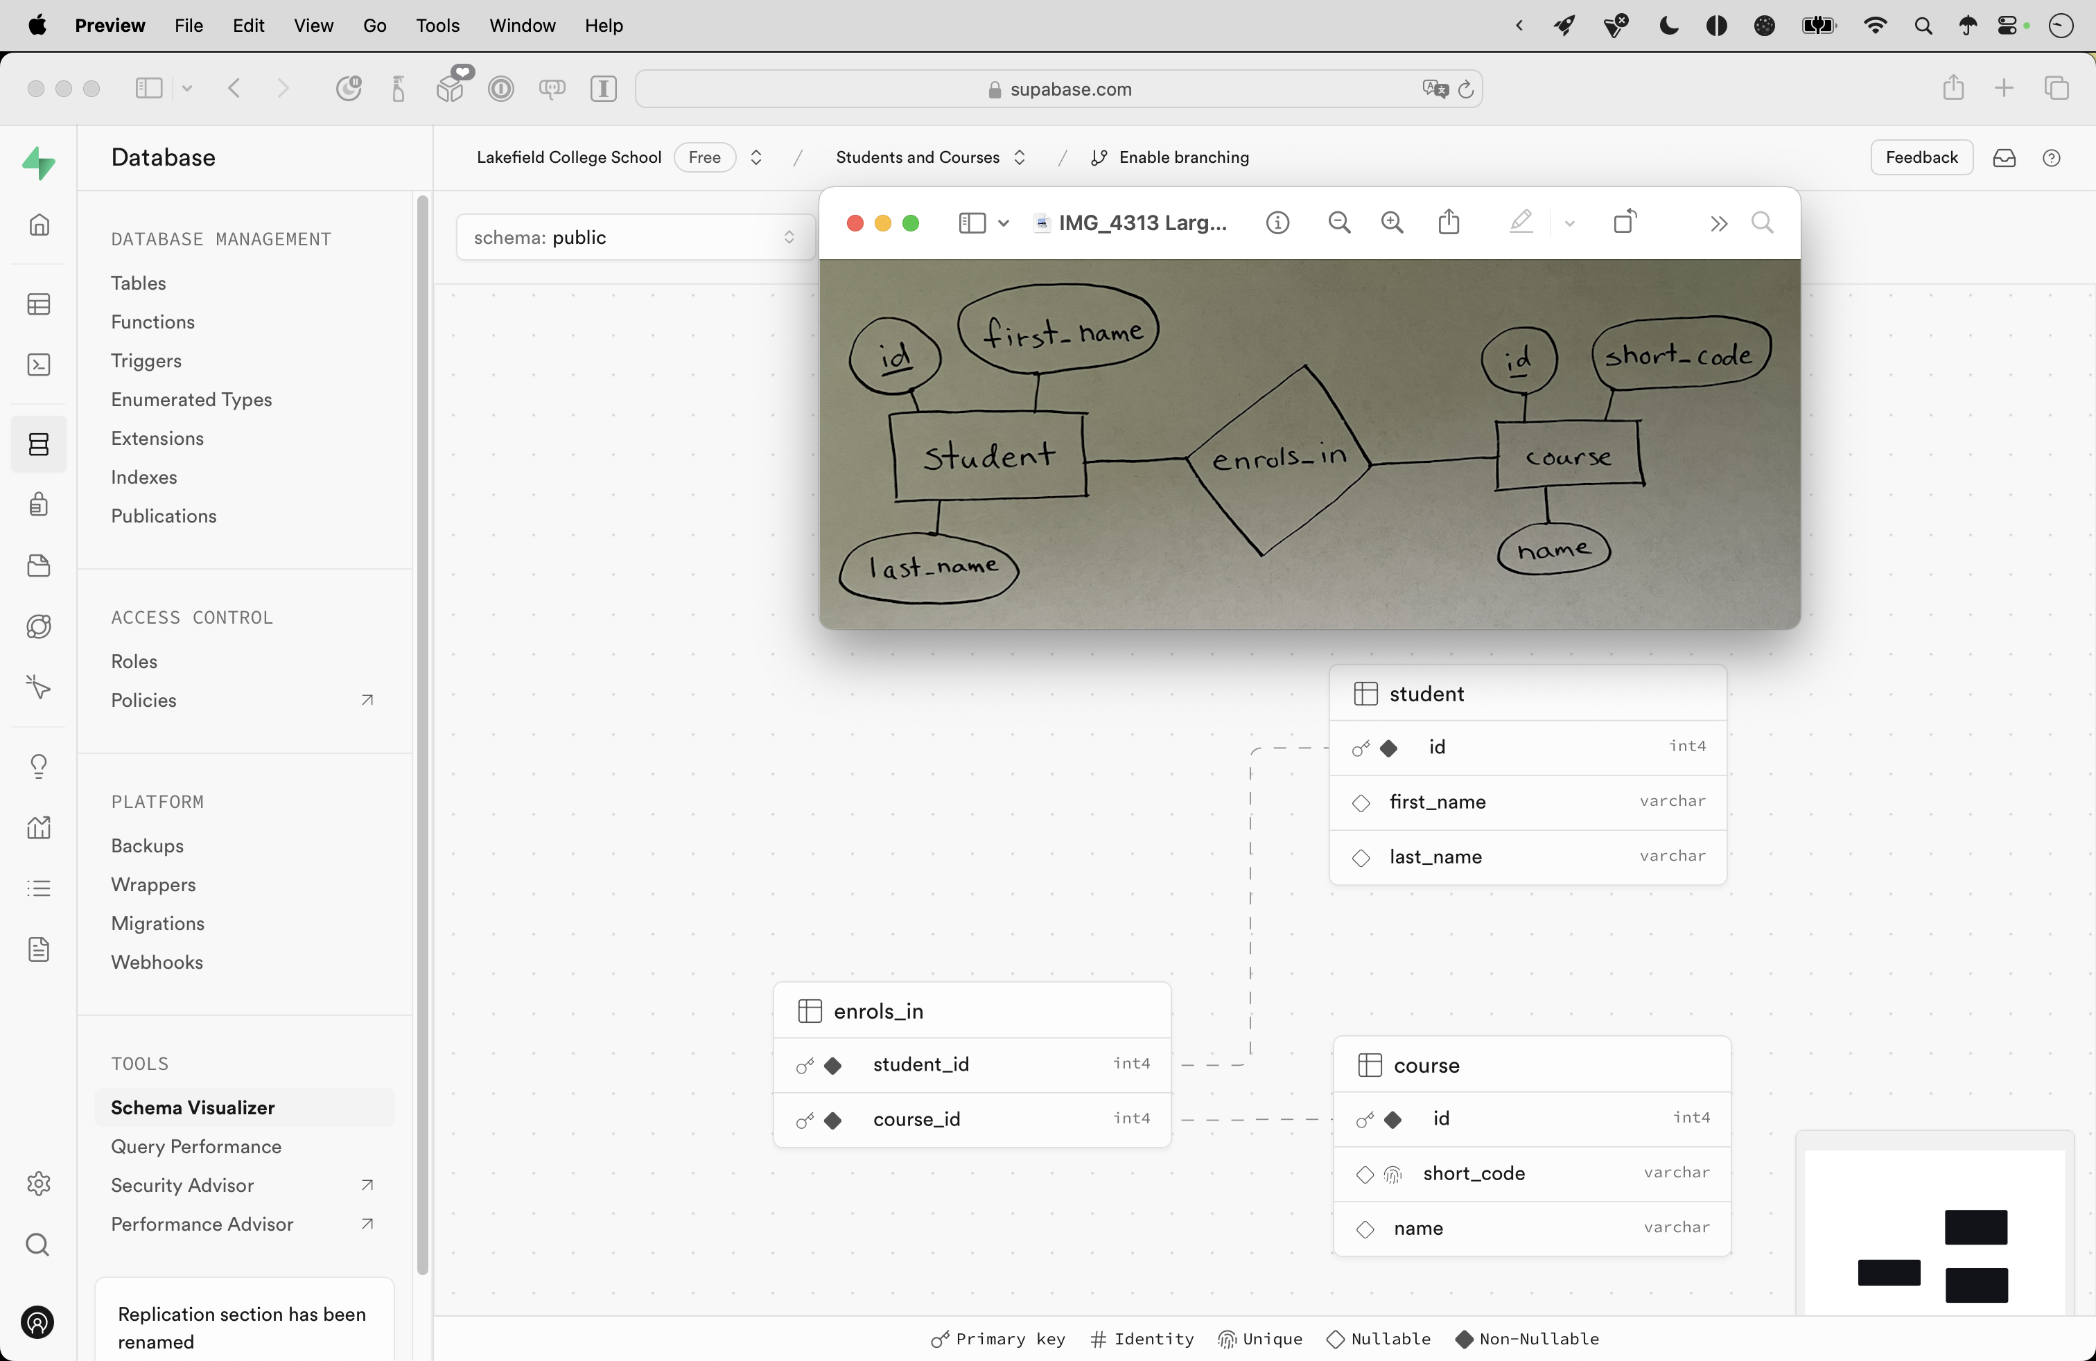Click zoom in icon in Preview window
Image resolution: width=2096 pixels, height=1361 pixels.
pos(1392,222)
